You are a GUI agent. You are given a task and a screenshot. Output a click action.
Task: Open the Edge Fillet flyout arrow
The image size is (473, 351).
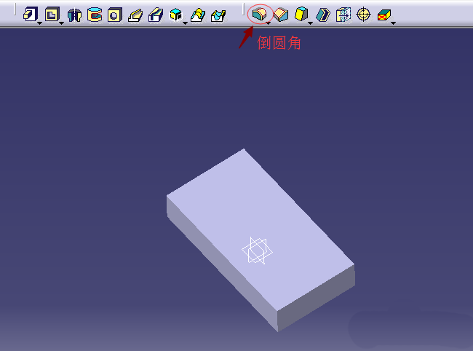(269, 23)
